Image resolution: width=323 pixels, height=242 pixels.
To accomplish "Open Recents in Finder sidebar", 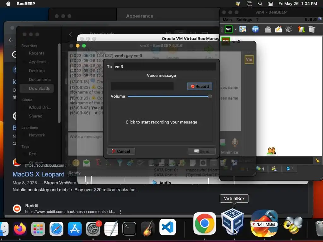I will (x=37, y=53).
